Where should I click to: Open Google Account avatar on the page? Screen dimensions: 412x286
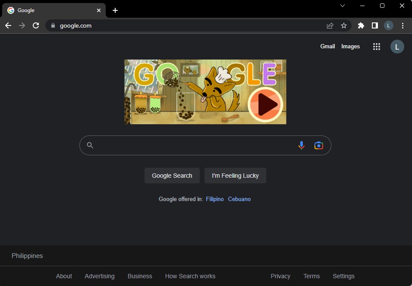[397, 47]
